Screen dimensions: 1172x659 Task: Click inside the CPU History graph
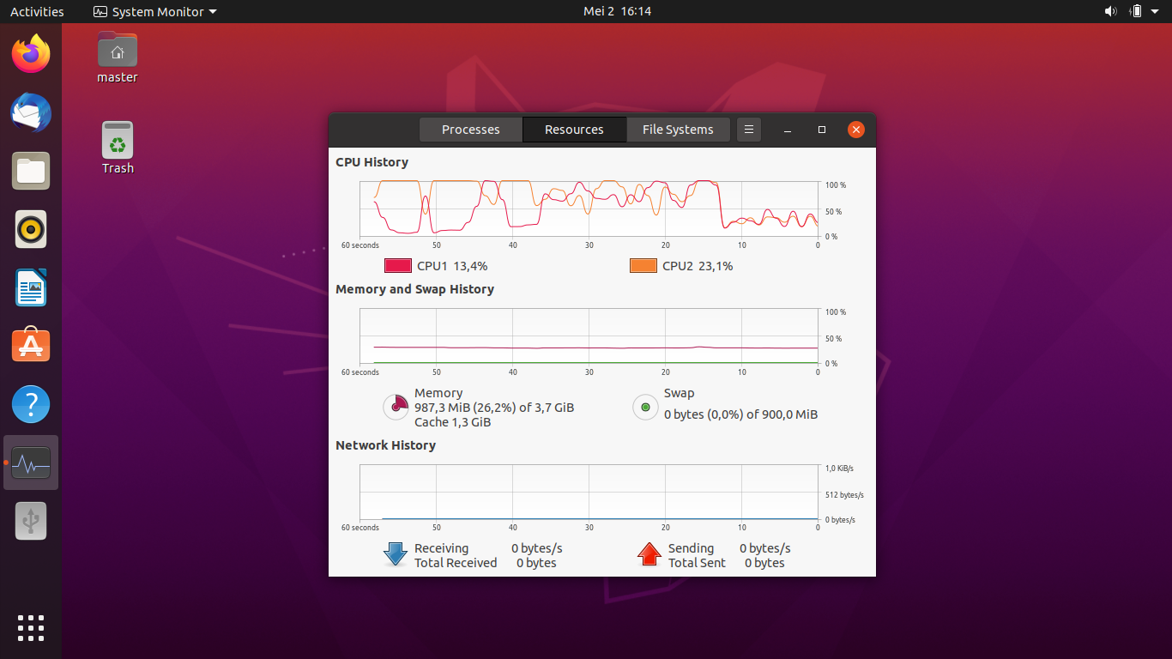tap(589, 208)
